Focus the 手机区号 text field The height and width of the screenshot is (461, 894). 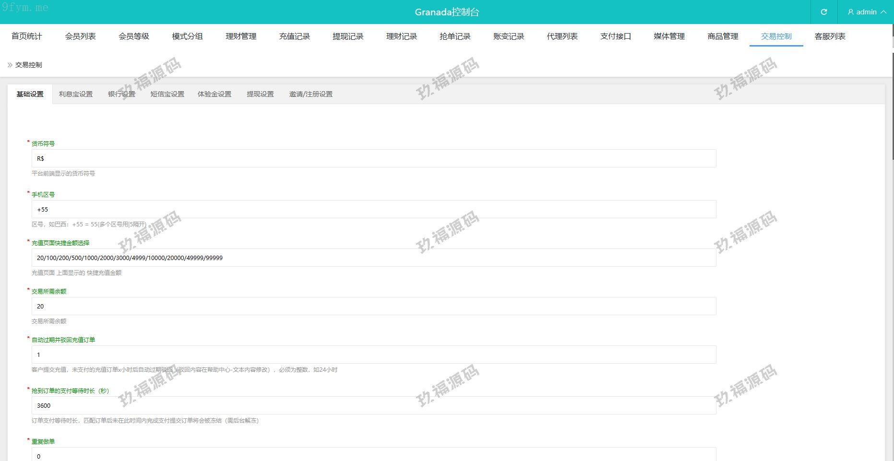pos(373,210)
